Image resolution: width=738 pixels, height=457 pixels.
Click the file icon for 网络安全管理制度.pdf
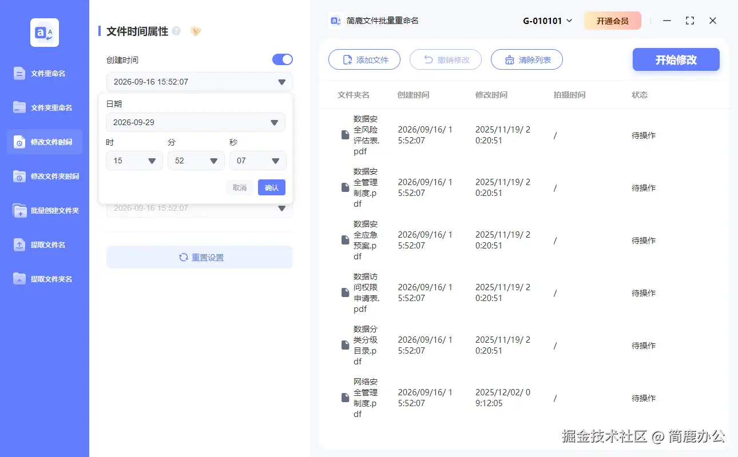345,398
